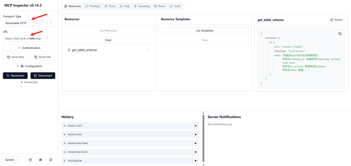Click the List Templates button
The width and height of the screenshot is (351, 166).
tap(205, 31)
